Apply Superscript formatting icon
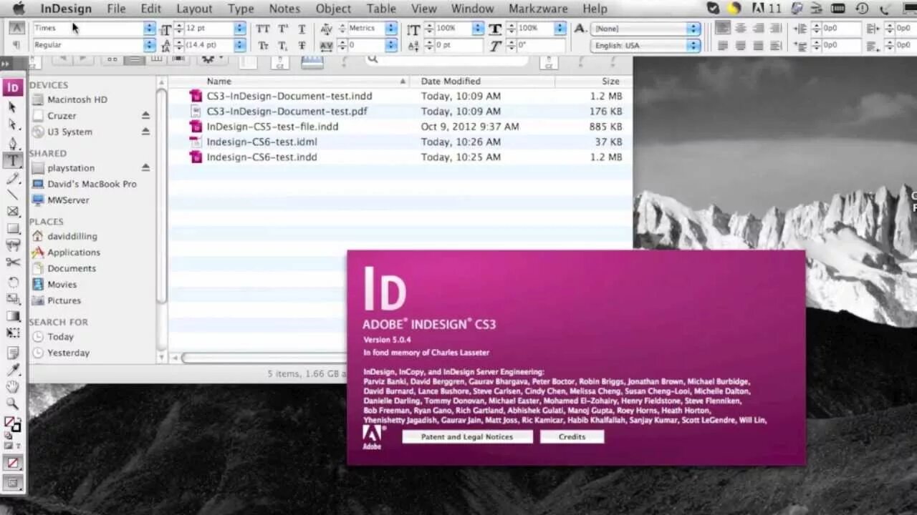This screenshot has width=917, height=515. 283,29
